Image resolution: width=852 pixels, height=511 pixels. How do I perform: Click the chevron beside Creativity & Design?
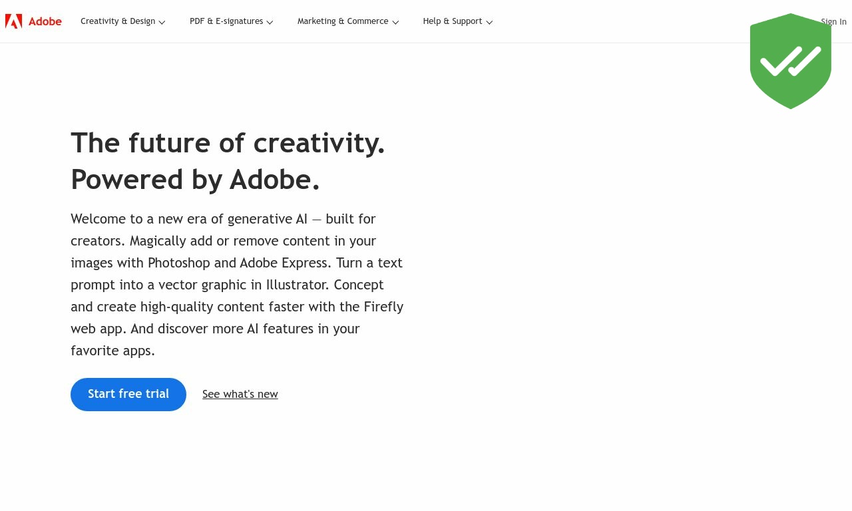click(162, 22)
